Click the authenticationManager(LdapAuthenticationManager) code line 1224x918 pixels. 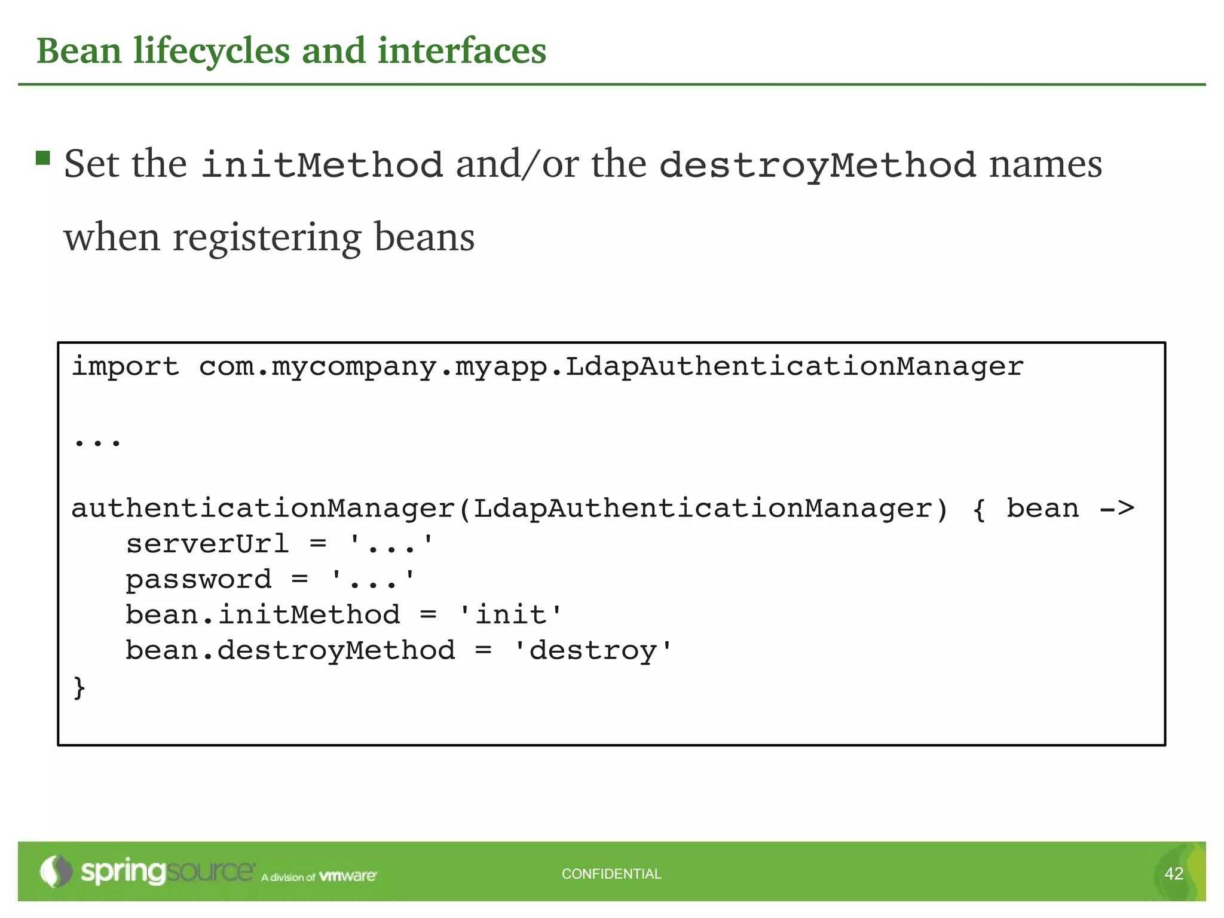[602, 509]
